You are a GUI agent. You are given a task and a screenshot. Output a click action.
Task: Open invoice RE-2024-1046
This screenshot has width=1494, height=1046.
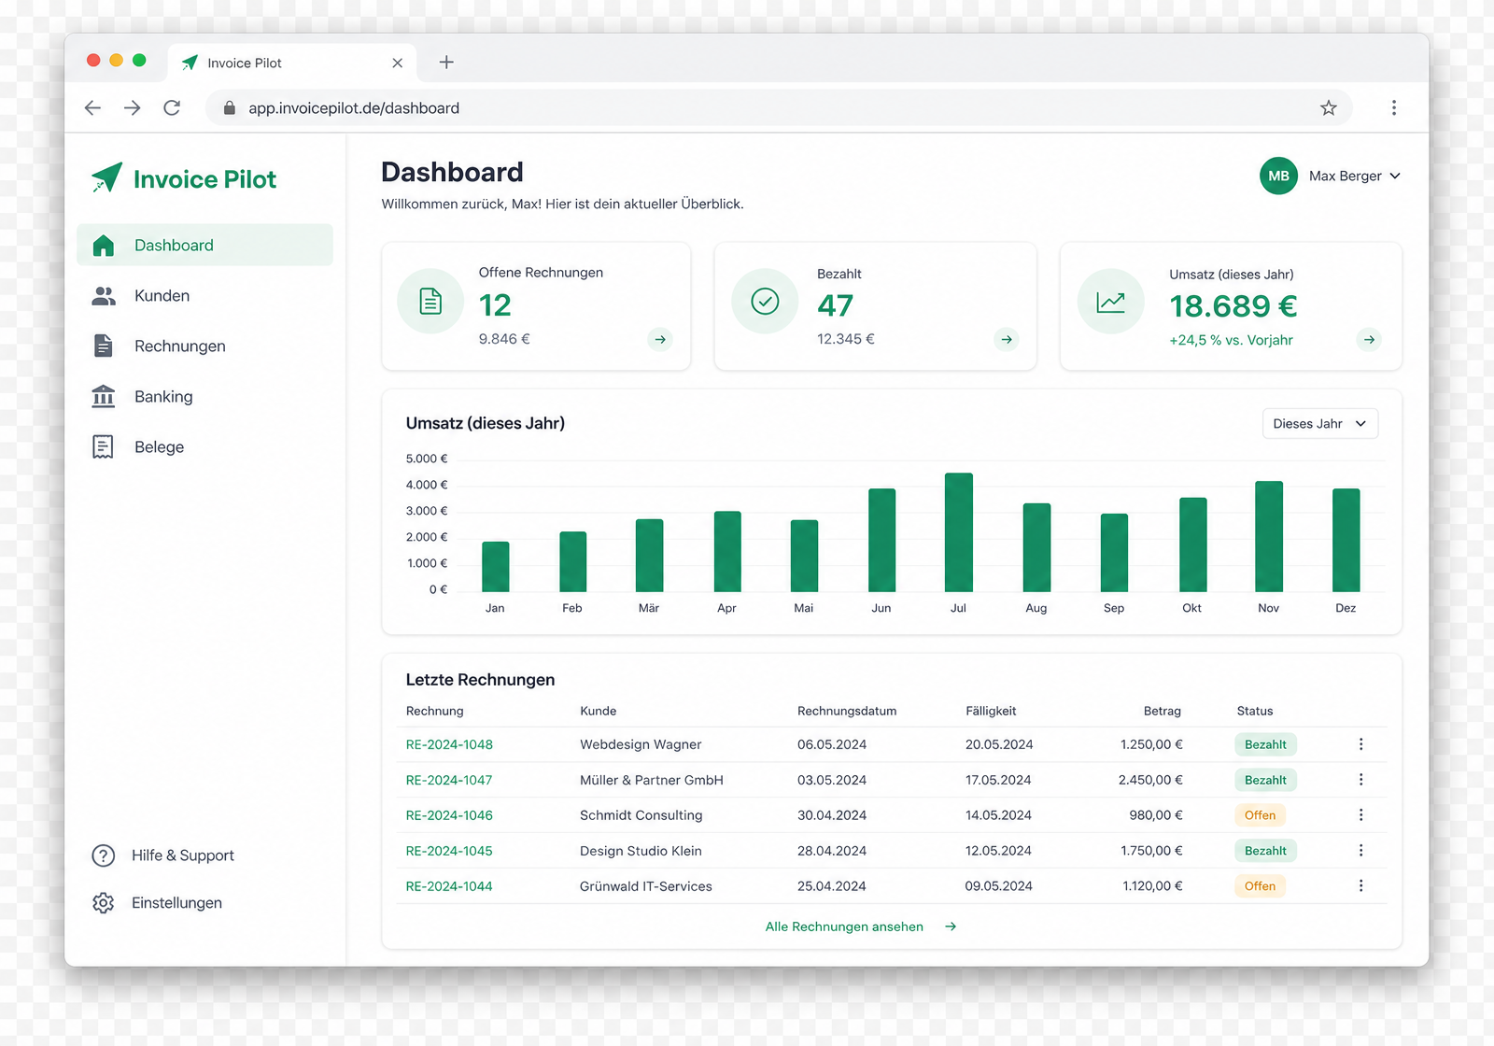pyautogui.click(x=449, y=815)
